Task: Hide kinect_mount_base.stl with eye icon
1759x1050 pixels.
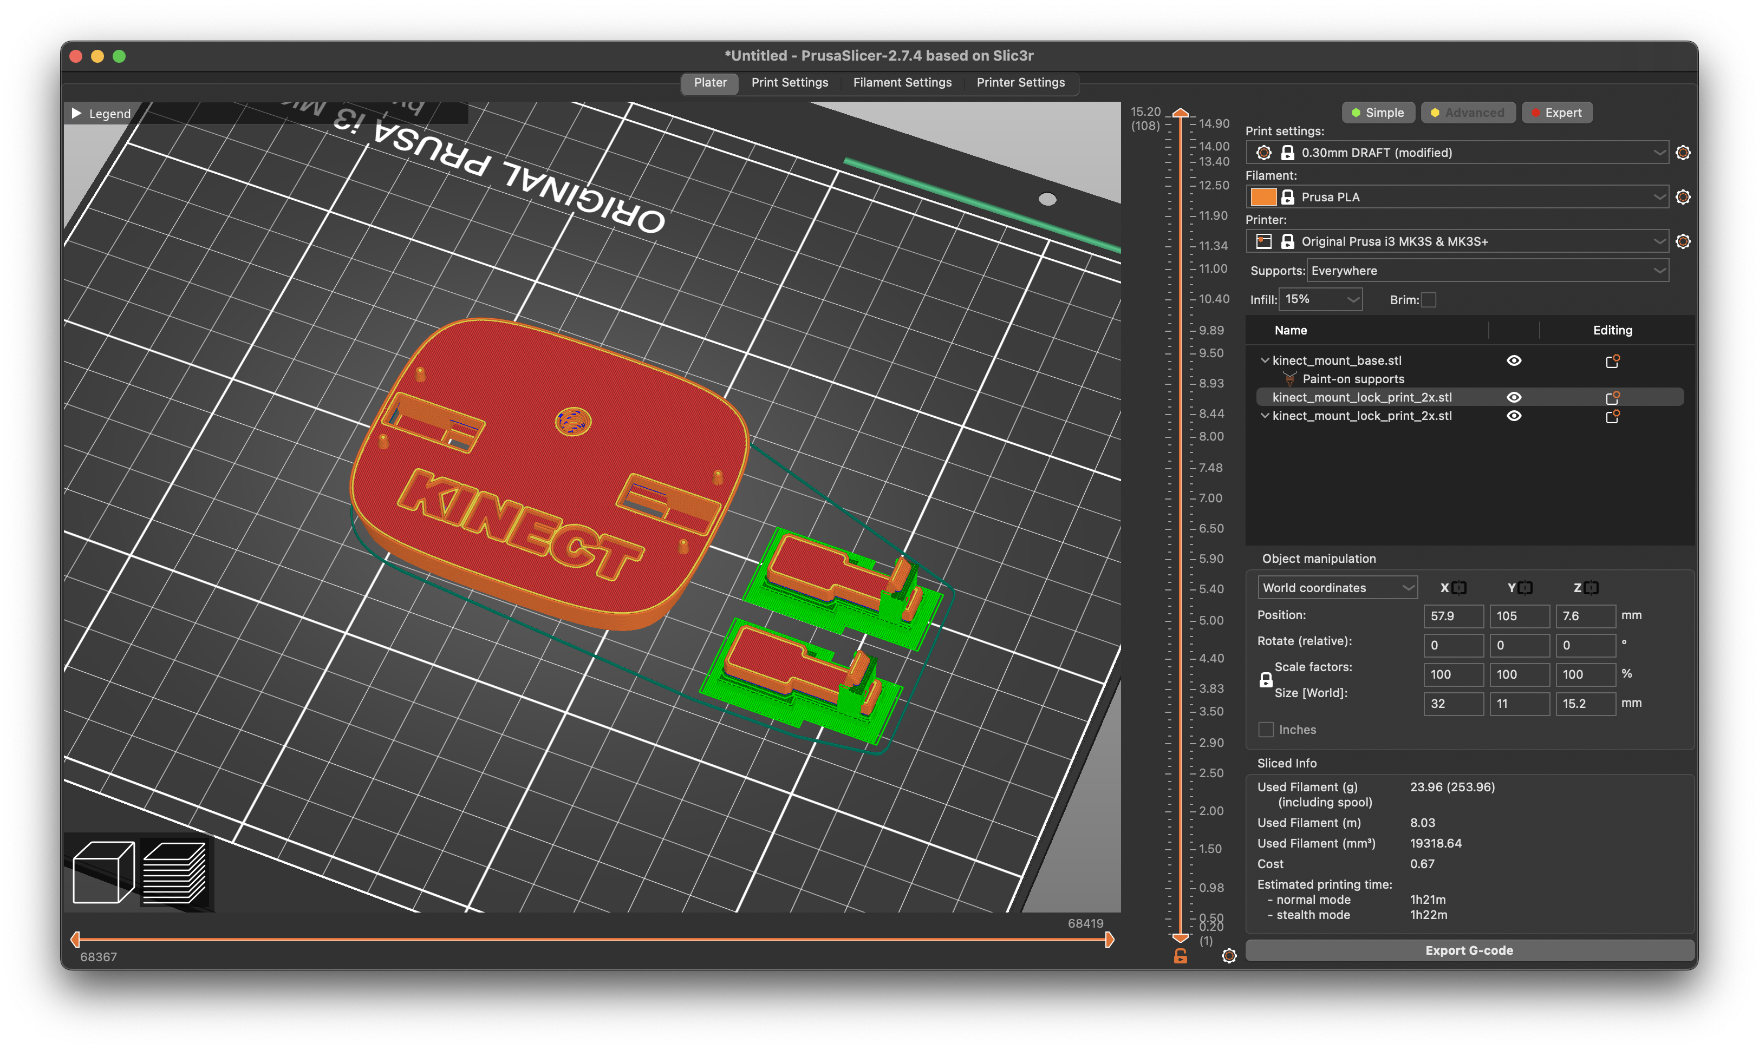Action: click(x=1513, y=361)
